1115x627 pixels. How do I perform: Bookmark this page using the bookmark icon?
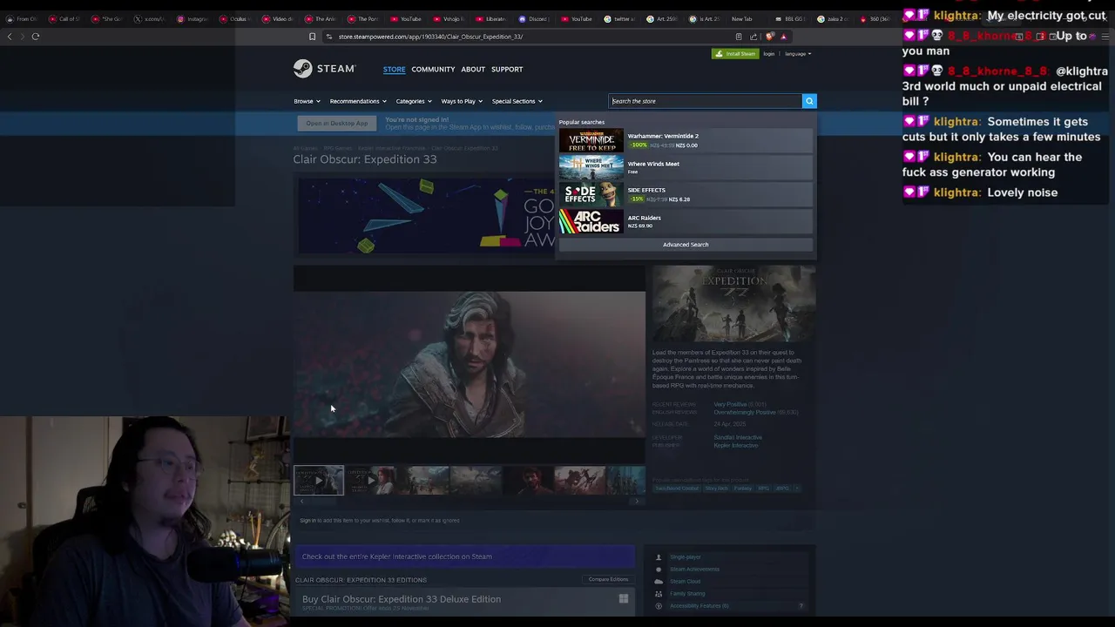(x=312, y=37)
